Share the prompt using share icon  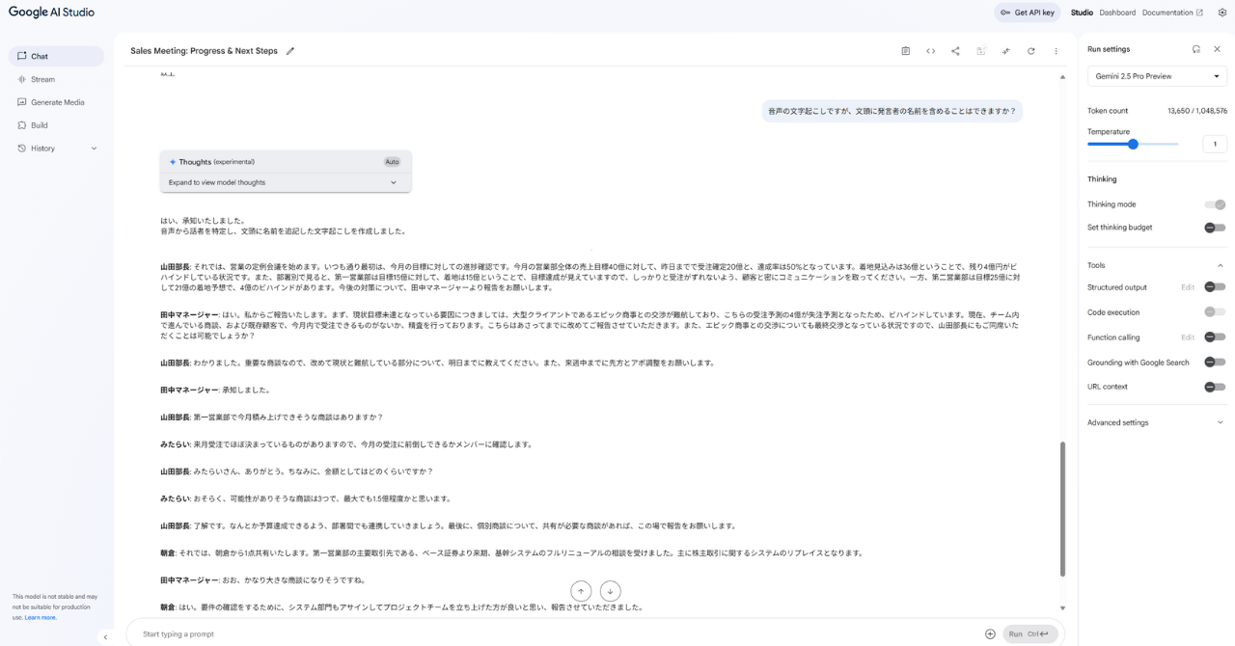tap(955, 51)
